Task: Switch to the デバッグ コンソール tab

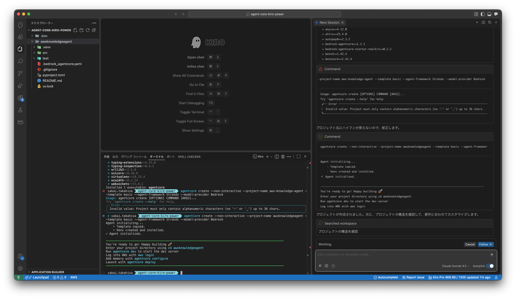Action: click(x=134, y=157)
